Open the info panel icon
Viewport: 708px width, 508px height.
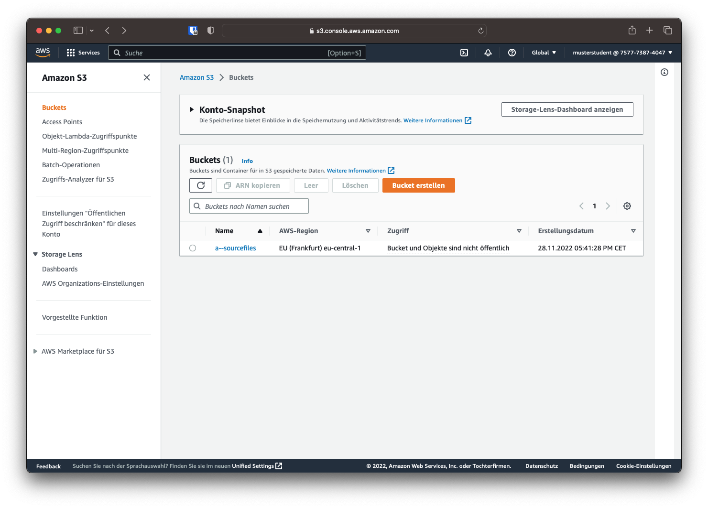(x=664, y=72)
